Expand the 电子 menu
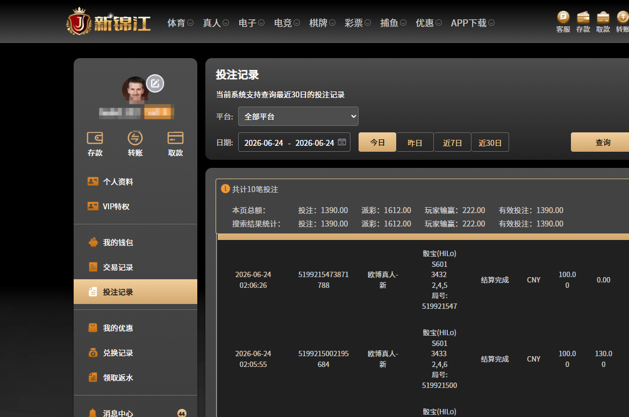The height and width of the screenshot is (417, 629). point(252,23)
